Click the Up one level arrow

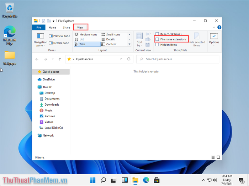tap(60, 59)
